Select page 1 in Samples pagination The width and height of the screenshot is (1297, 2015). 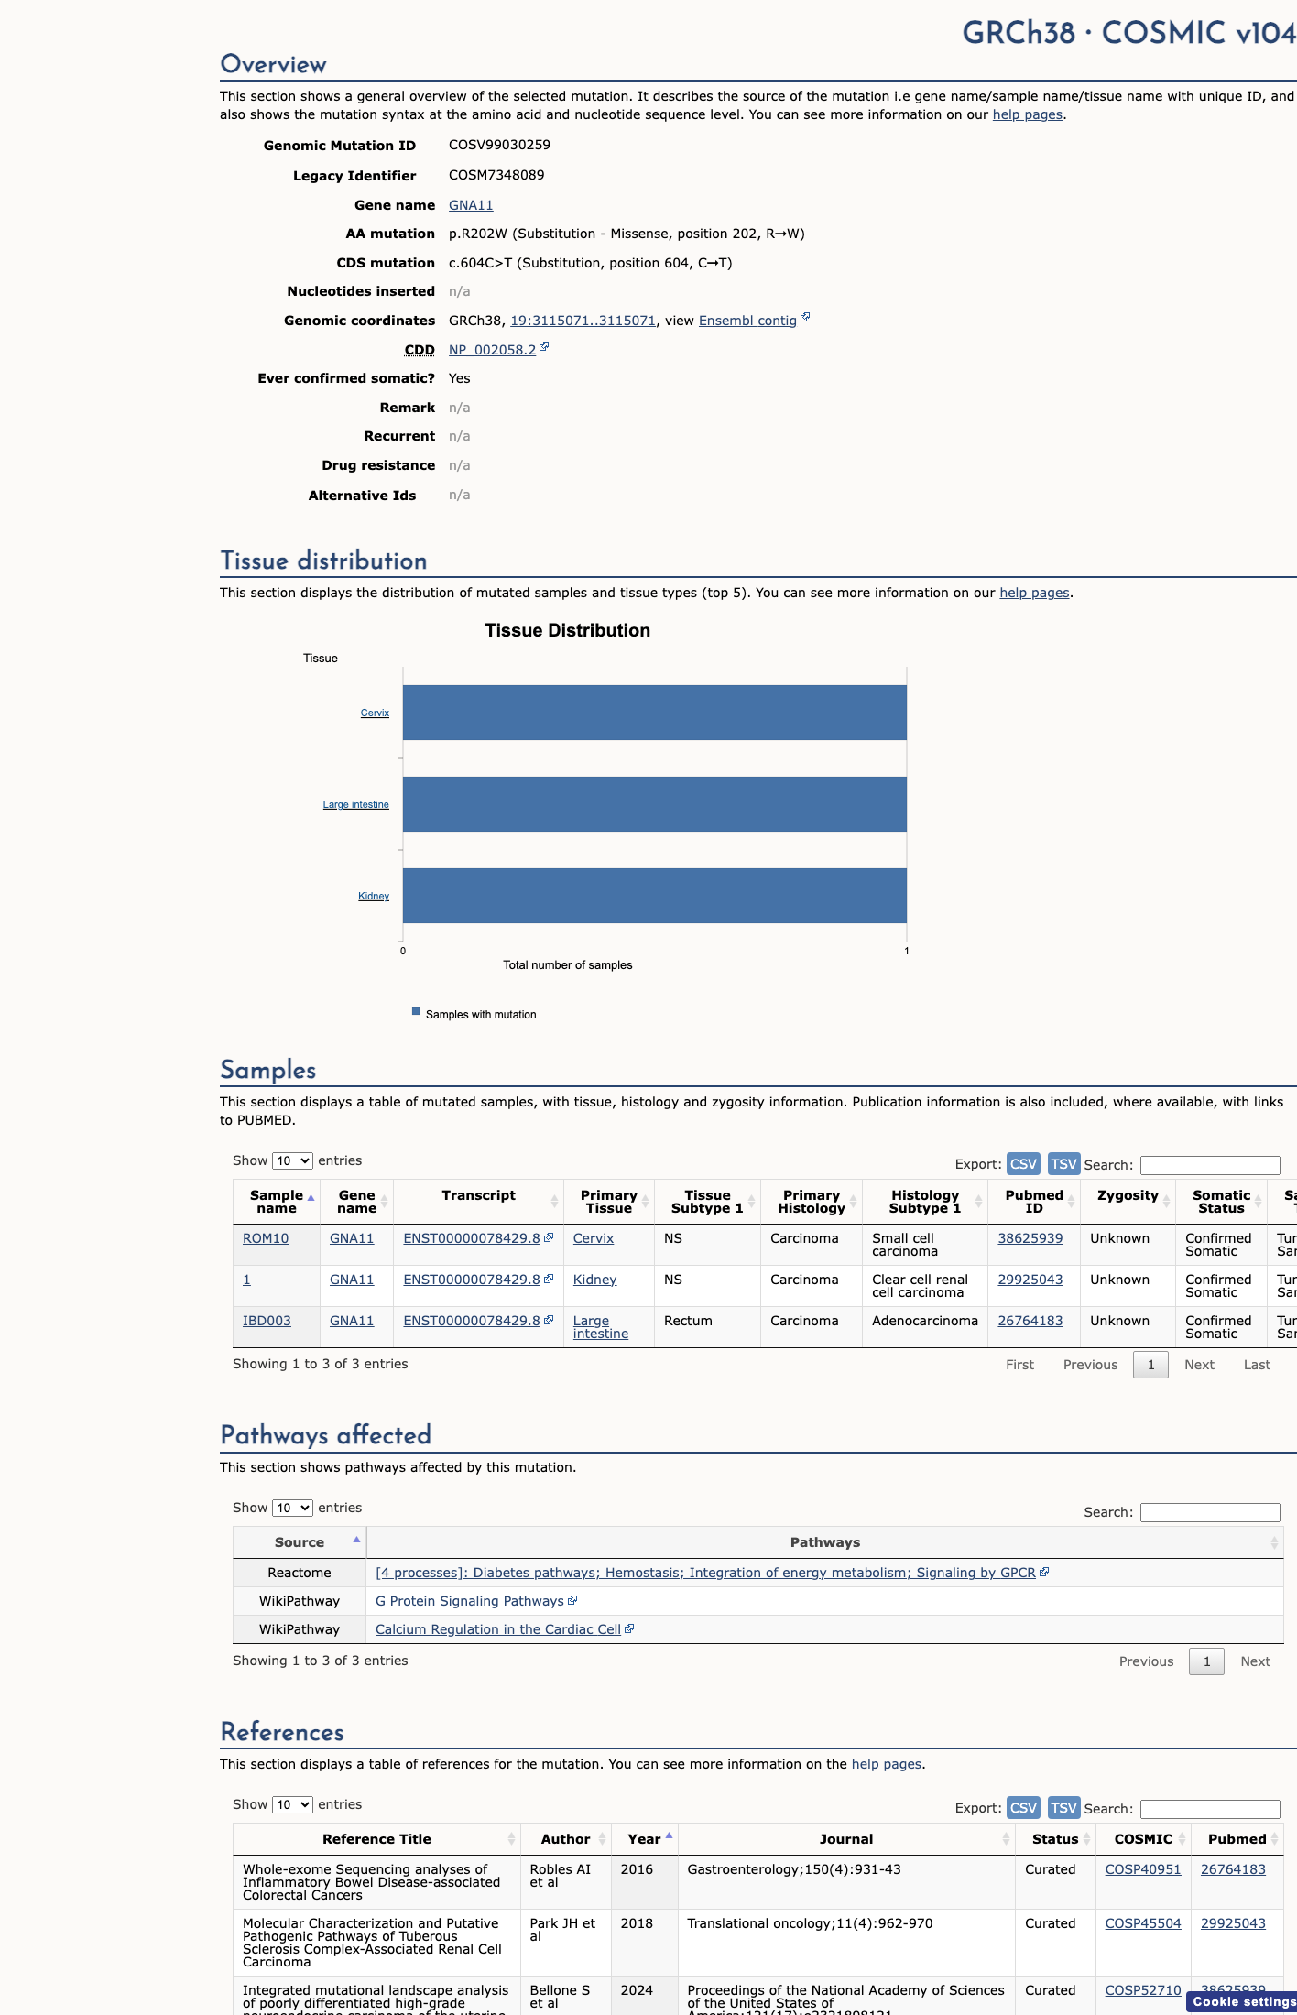pos(1150,1365)
